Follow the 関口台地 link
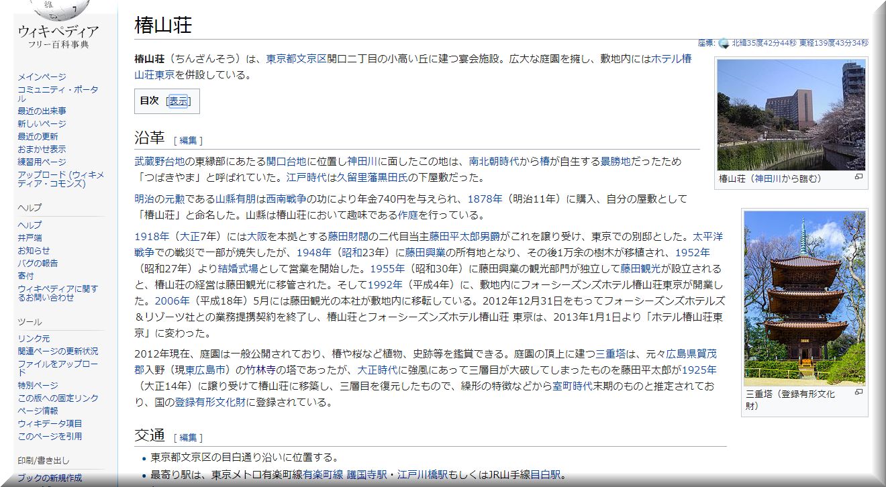 287,162
